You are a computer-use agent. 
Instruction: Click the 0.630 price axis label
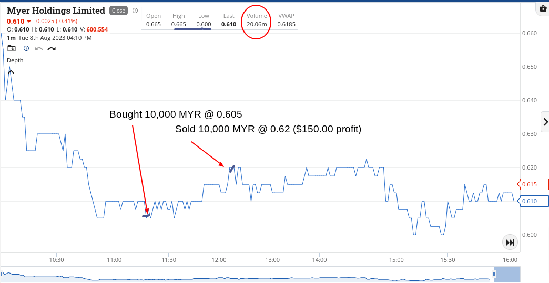[529, 134]
